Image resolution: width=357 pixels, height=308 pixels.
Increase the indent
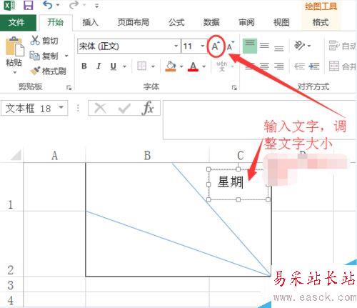[314, 66]
